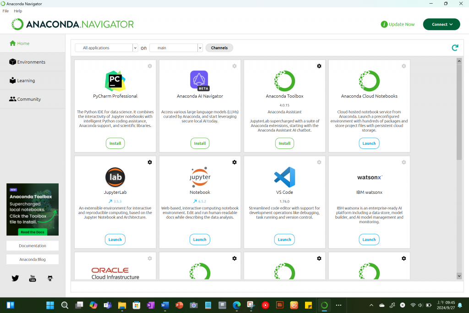469x313 pixels.
Task: Click the Anaconda AI Navigator beta logo
Action: (200, 81)
